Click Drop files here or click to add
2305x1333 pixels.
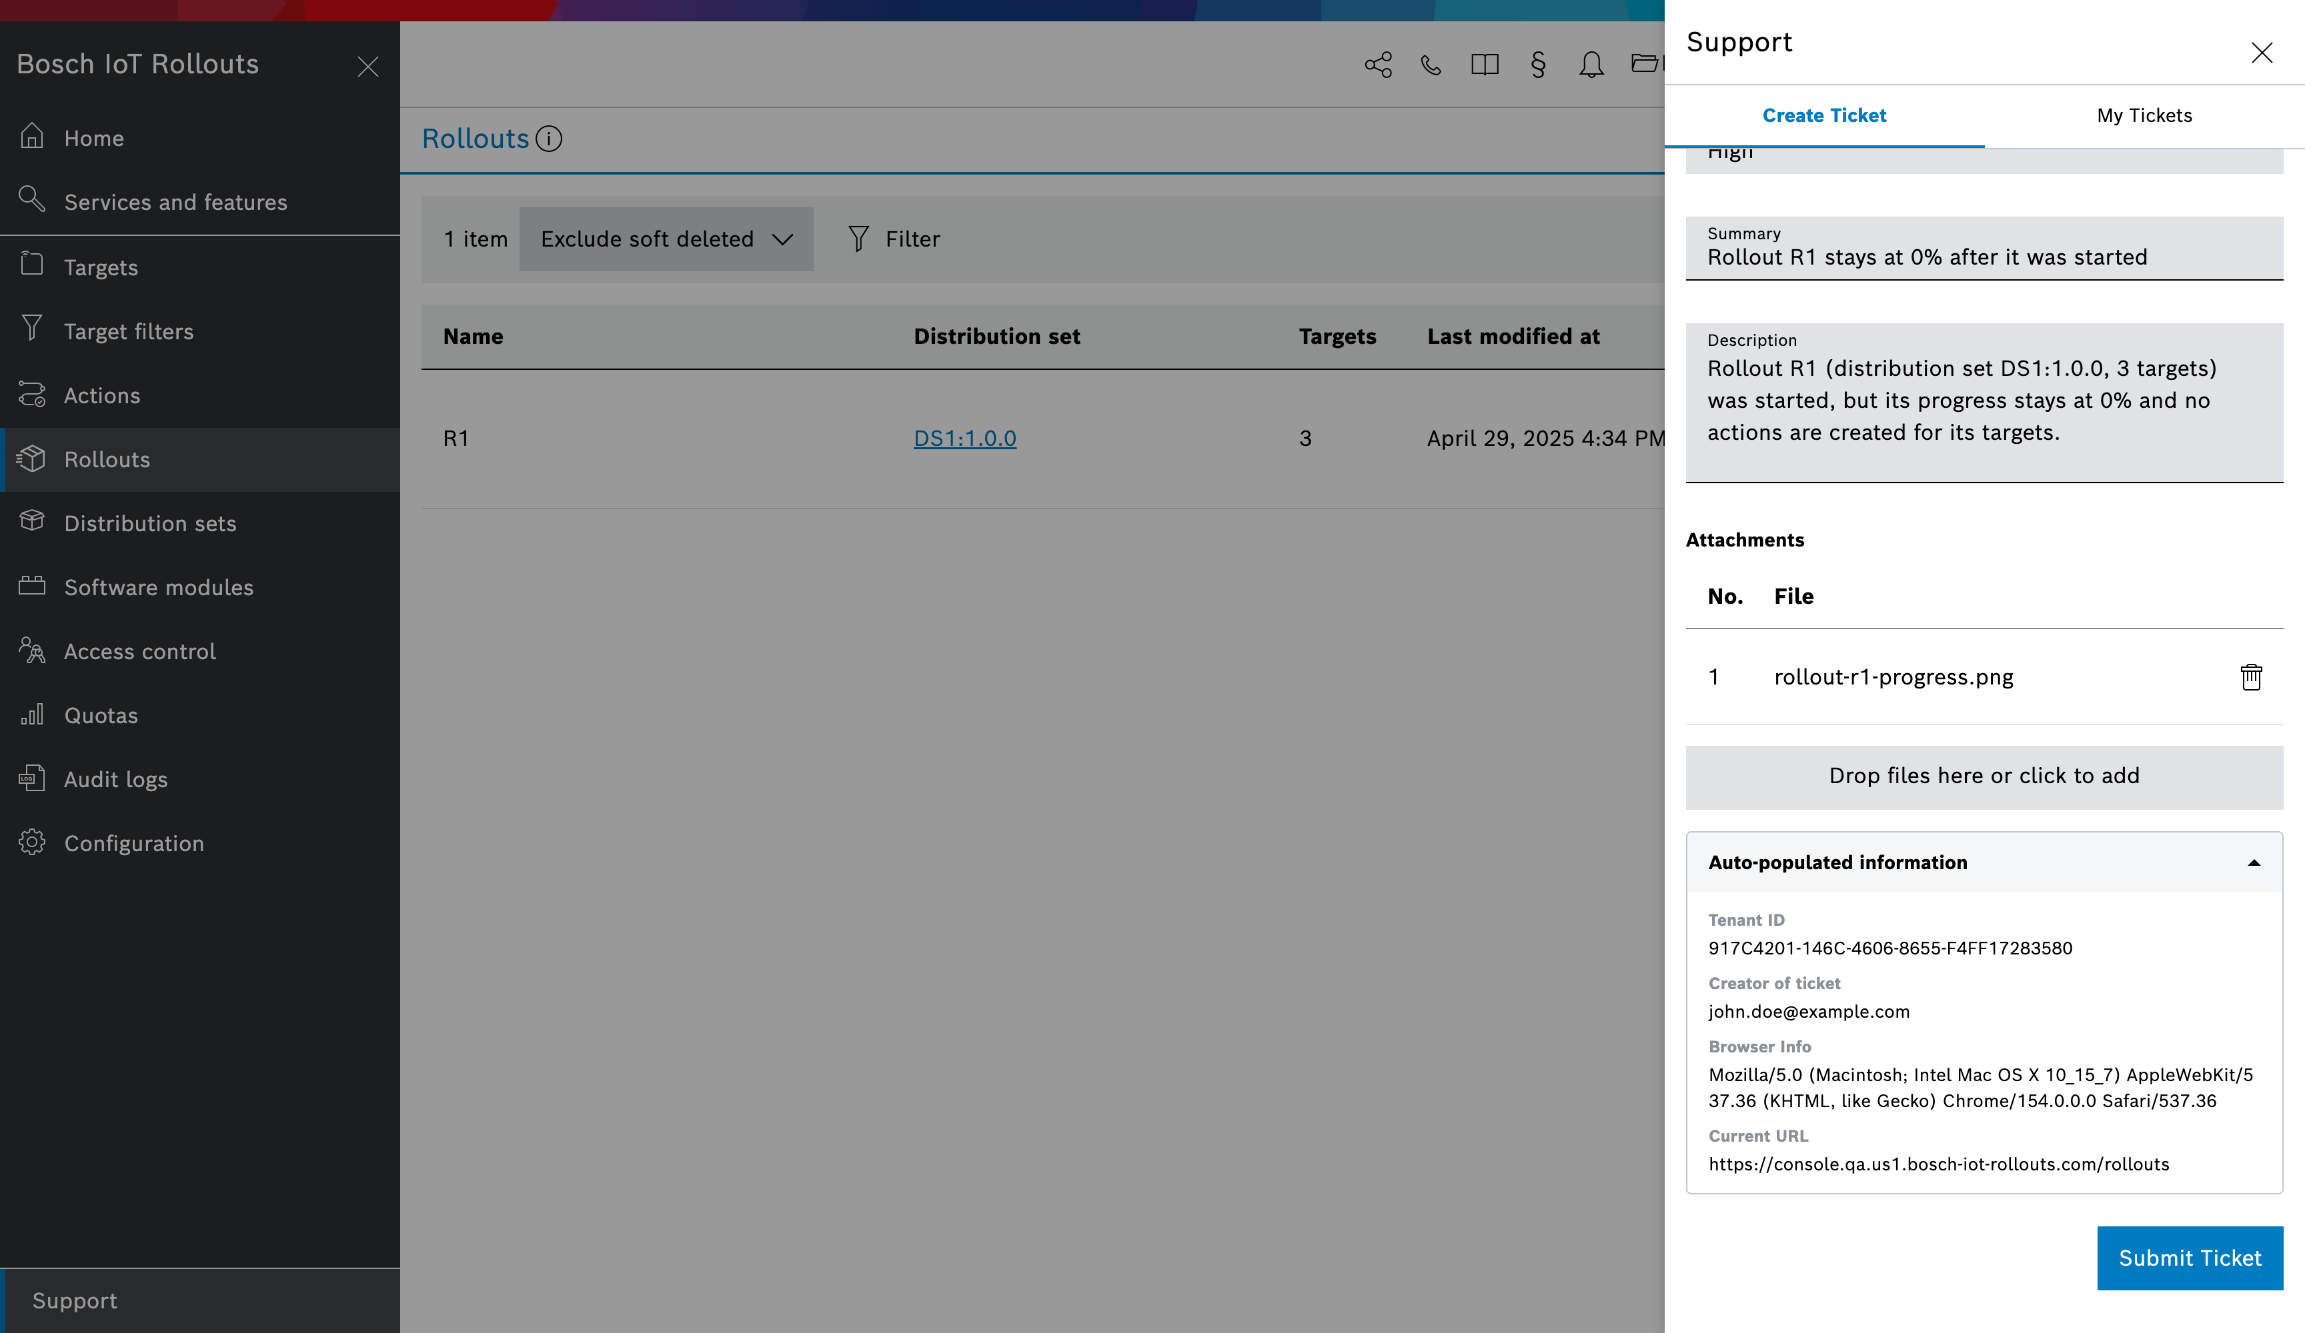pyautogui.click(x=1984, y=777)
